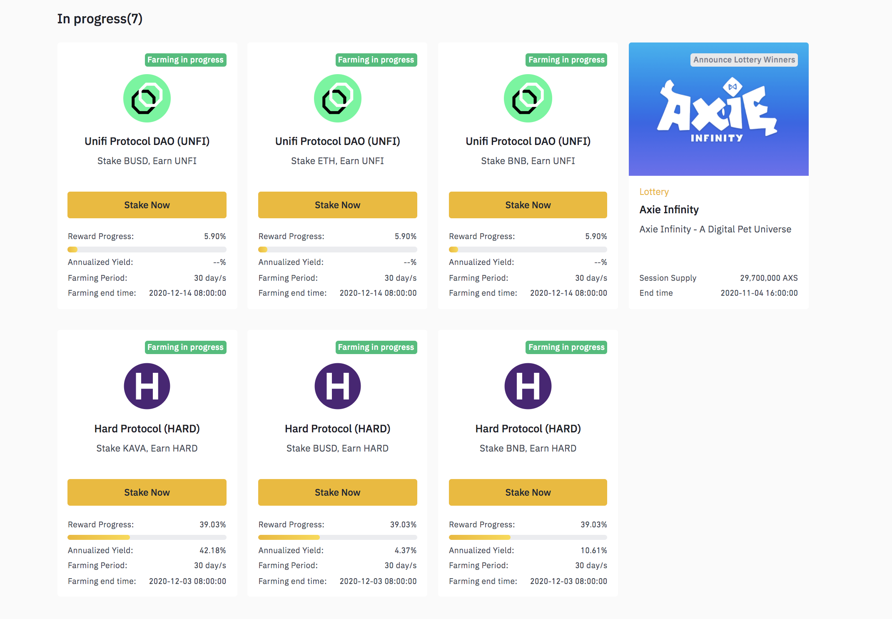
Task: Click Farming in progress badge on HARD BUSD card
Action: pos(376,347)
